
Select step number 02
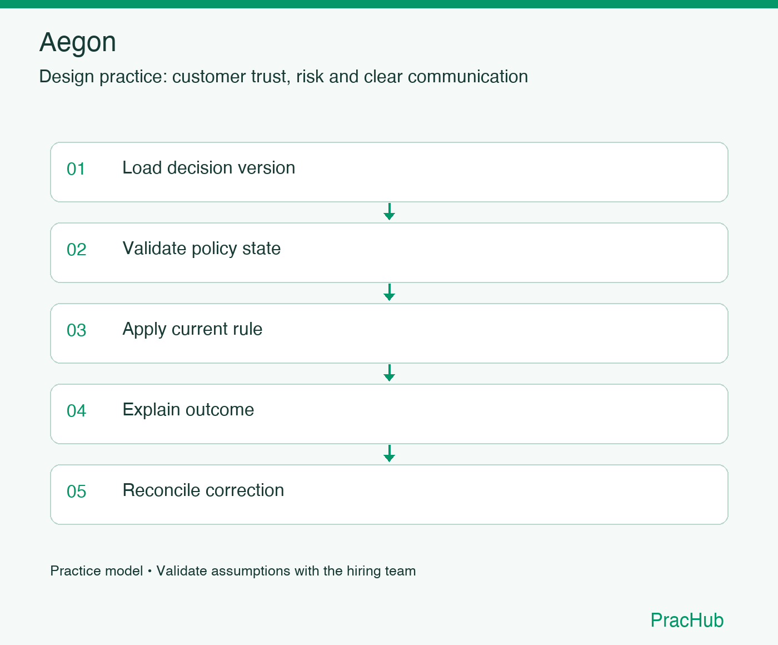click(77, 250)
